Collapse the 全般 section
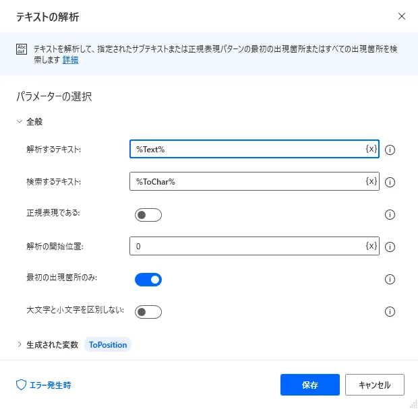The width and height of the screenshot is (418, 409). [20, 122]
